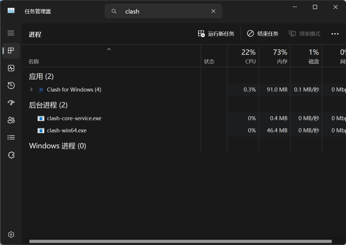This screenshot has width=346, height=245.
Task: Open the Users page in sidebar
Action: point(11,120)
